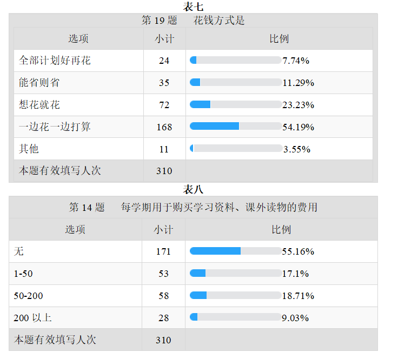Image resolution: width=398 pixels, height=352 pixels.
Task: Click the 一边花一边打算 option
Action: click(x=55, y=127)
